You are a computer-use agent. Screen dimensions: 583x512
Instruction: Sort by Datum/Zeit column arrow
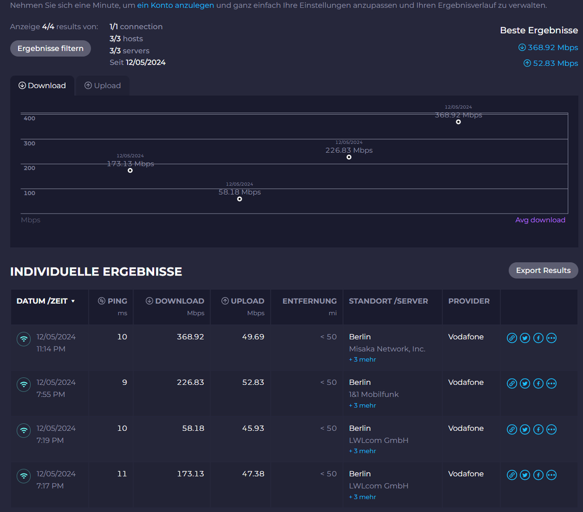click(73, 301)
